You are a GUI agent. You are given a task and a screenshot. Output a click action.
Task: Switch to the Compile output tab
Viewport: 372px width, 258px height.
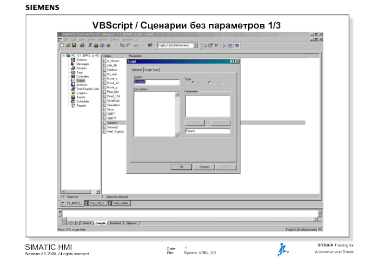[100, 223]
